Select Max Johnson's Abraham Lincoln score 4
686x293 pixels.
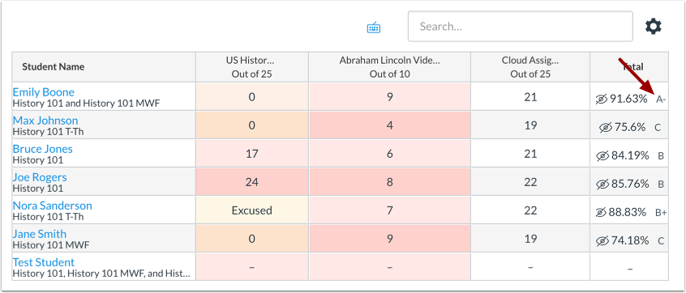click(389, 125)
